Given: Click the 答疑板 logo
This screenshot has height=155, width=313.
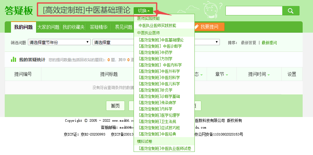Looking at the screenshot, I should coord(19,11).
